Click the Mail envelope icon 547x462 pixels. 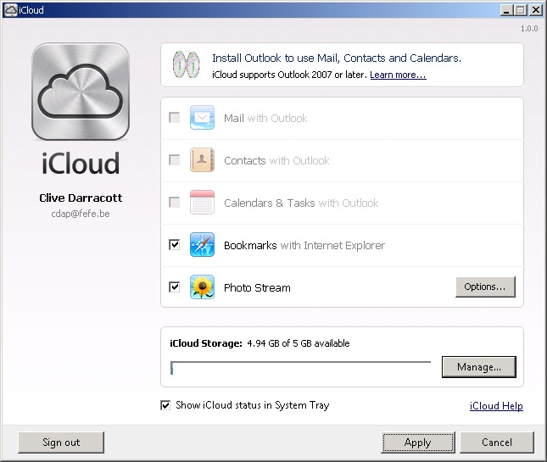point(202,118)
